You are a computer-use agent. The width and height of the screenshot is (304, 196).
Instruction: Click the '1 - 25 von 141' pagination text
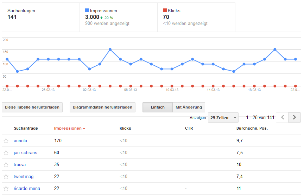pyautogui.click(x=260, y=117)
